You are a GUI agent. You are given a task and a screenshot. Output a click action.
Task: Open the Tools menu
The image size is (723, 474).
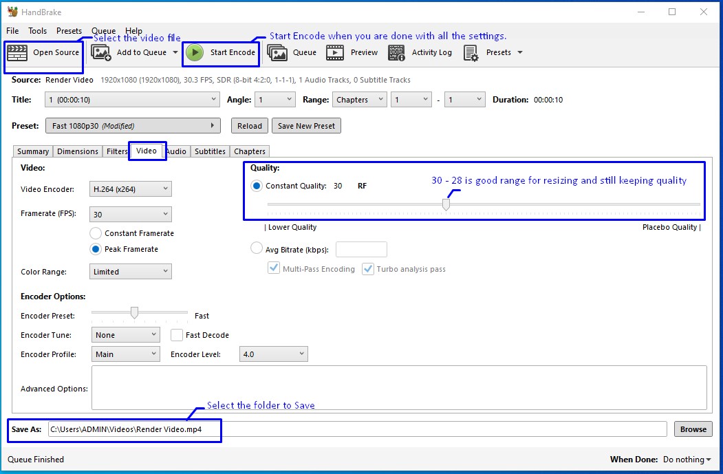pos(37,31)
